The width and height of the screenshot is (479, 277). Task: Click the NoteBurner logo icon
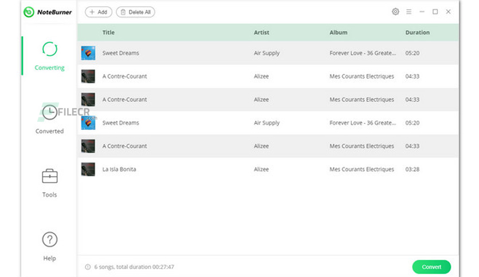click(x=29, y=12)
